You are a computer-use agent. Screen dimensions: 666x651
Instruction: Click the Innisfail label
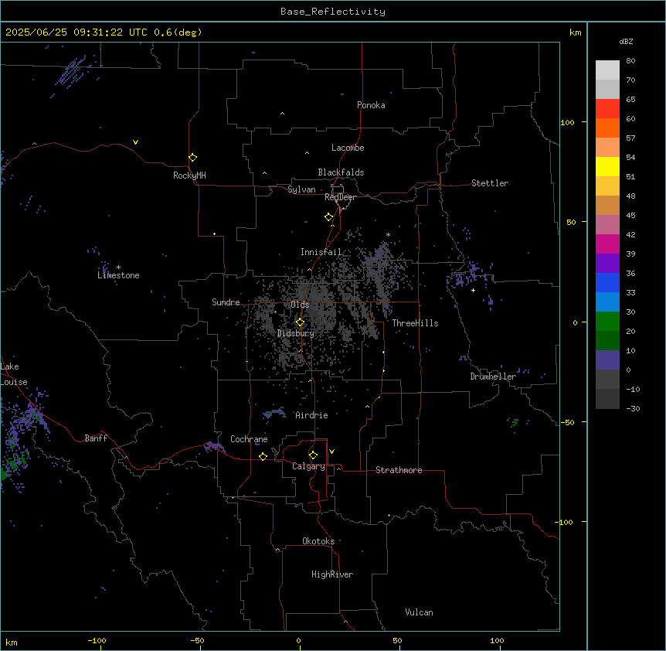(x=321, y=252)
